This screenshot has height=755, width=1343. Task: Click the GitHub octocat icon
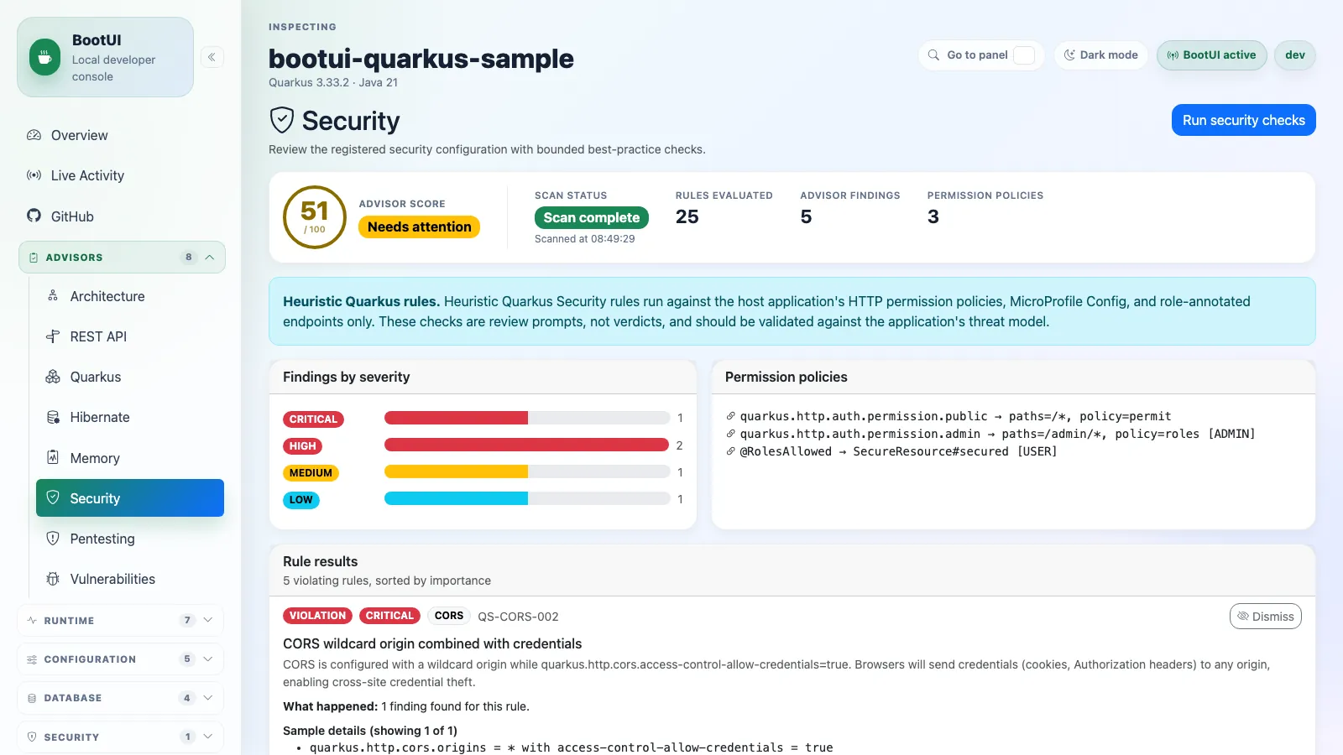[x=34, y=216]
